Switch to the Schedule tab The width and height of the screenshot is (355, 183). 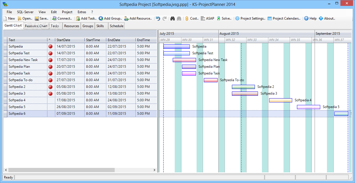pyautogui.click(x=117, y=26)
